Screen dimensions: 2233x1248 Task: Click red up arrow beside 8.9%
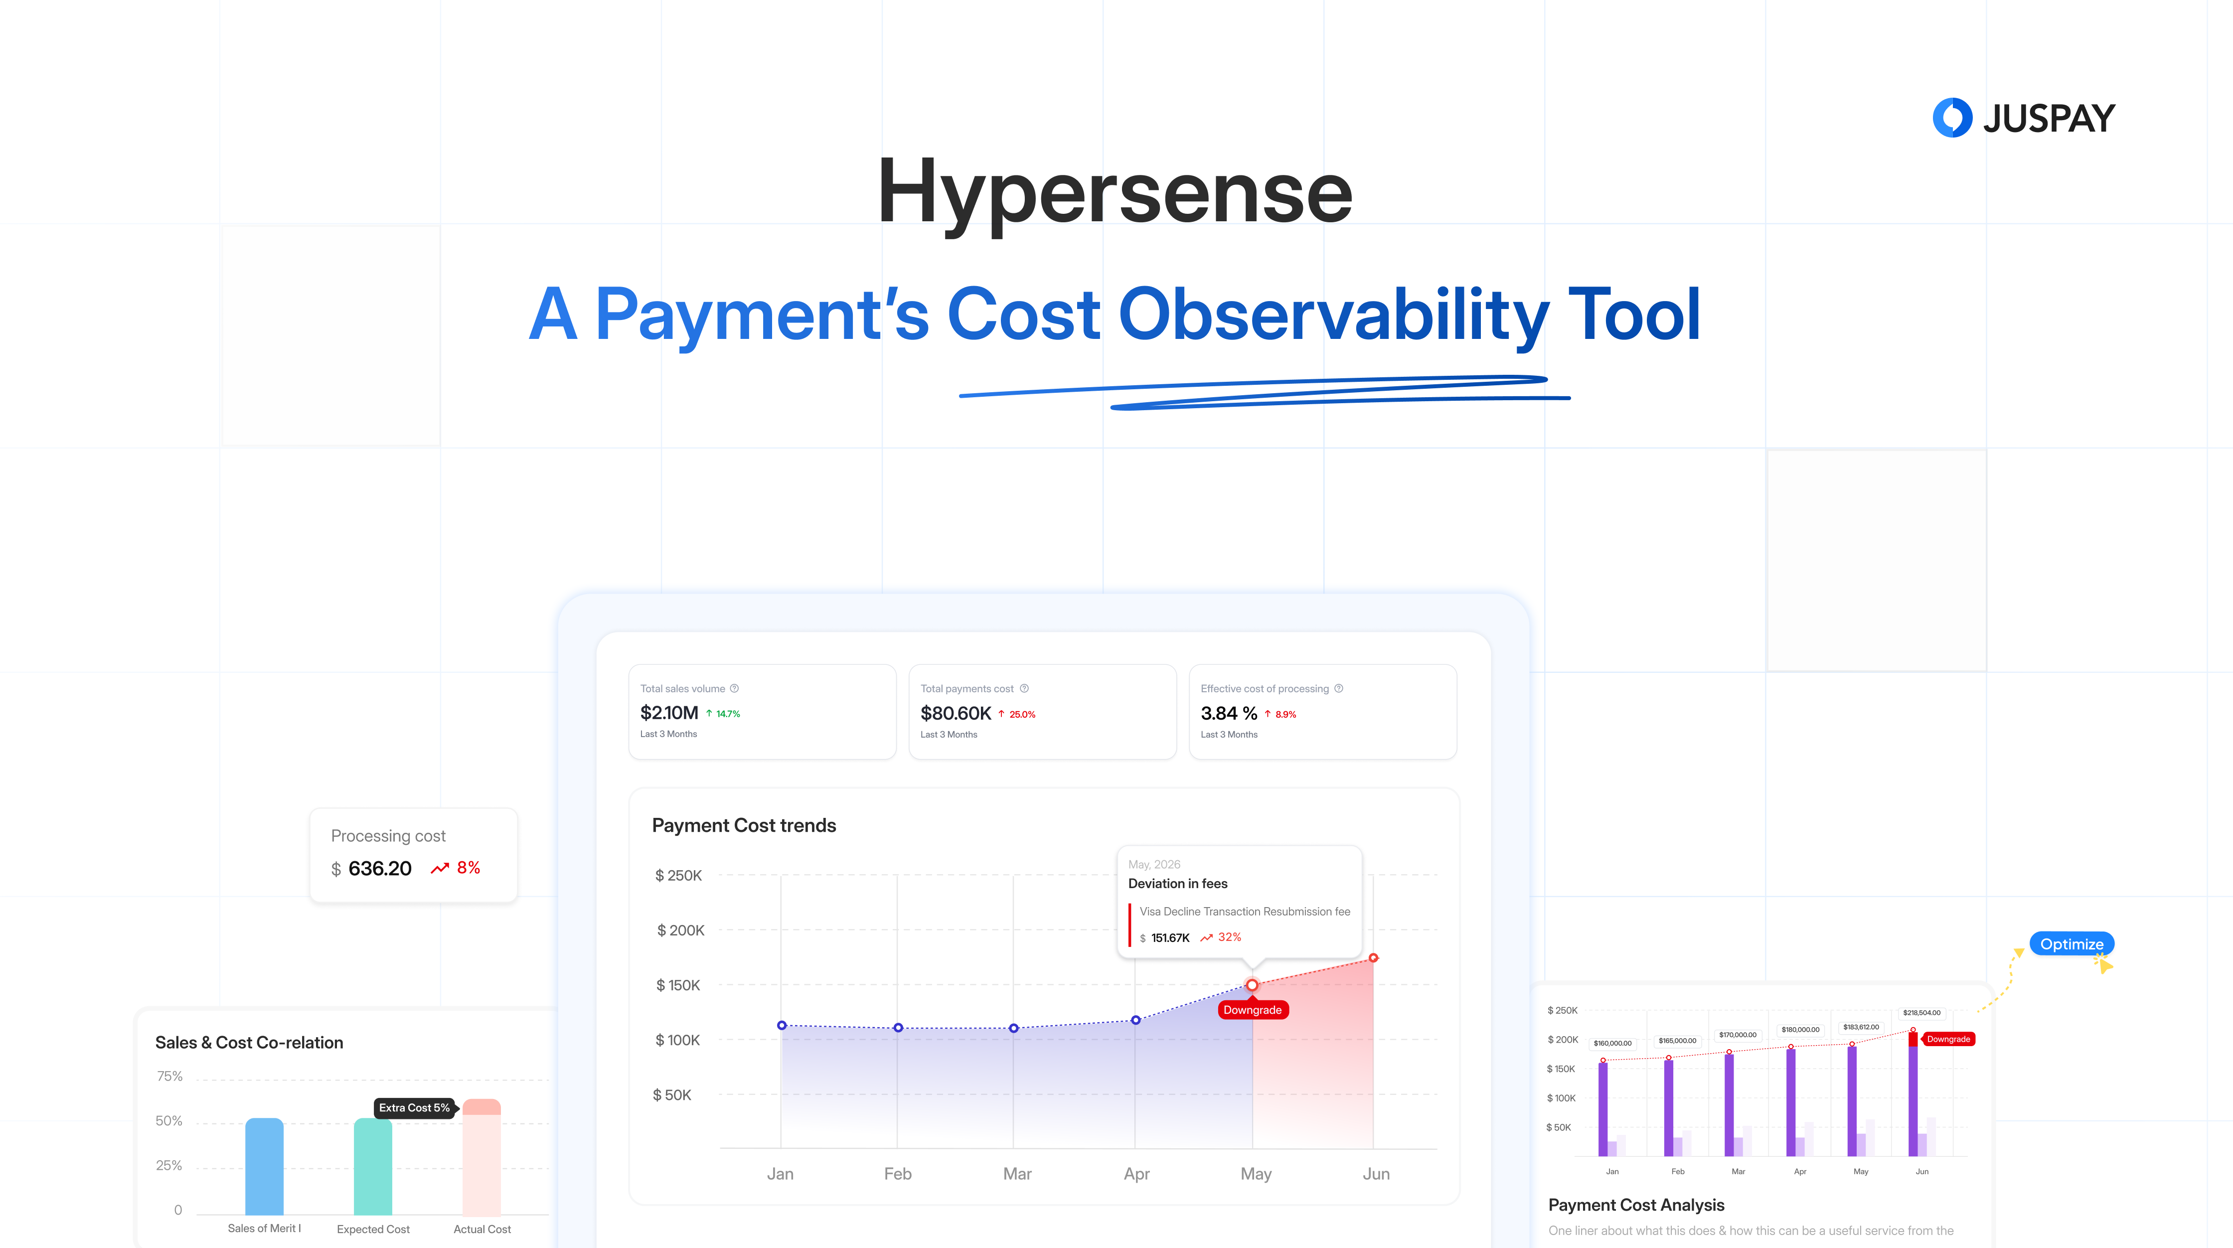tap(1268, 714)
